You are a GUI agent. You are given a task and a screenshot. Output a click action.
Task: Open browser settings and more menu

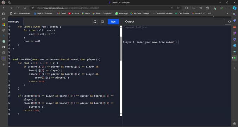coord(228,8)
